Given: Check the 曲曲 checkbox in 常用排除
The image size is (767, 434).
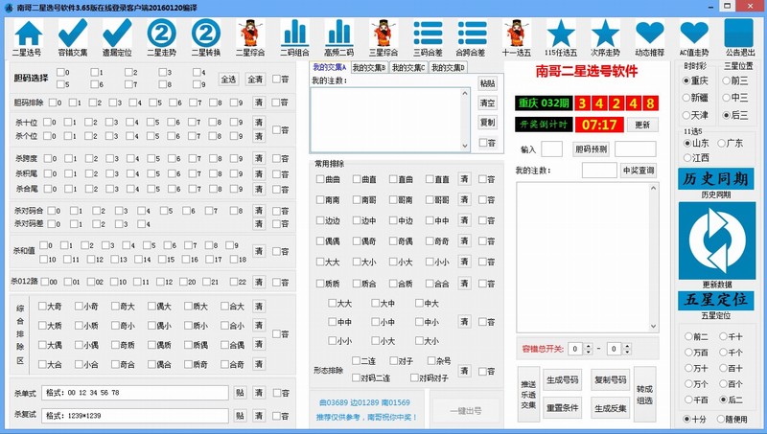Looking at the screenshot, I should [x=321, y=179].
